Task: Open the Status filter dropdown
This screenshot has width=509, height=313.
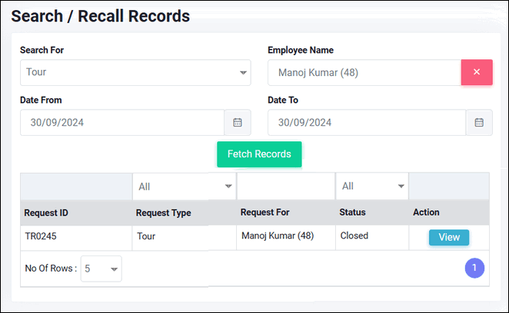Action: coord(373,186)
